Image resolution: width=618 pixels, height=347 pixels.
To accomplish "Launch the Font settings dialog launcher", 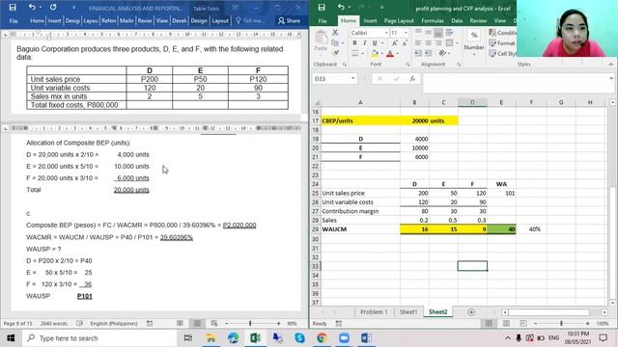I will 407,65.
